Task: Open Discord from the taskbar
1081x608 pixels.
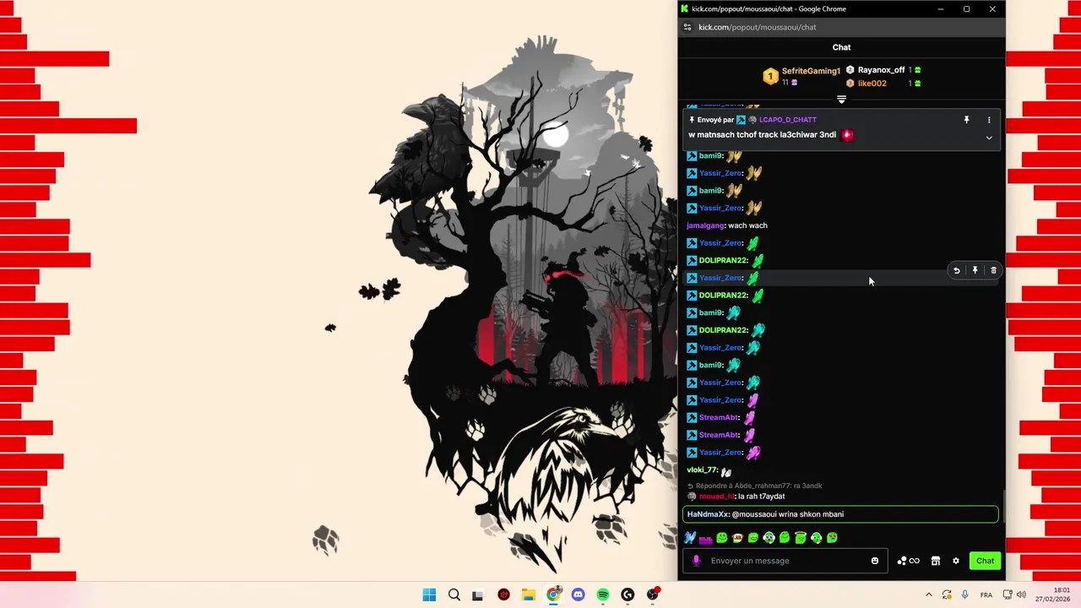Action: tap(579, 594)
